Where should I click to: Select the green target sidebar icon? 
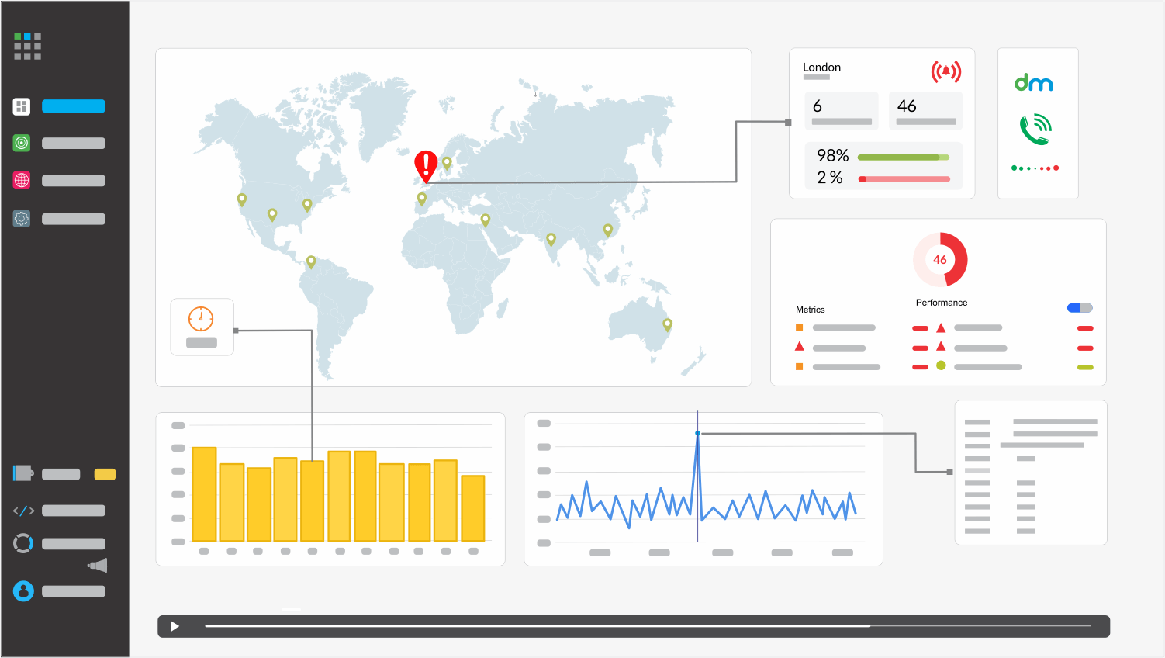click(x=22, y=143)
